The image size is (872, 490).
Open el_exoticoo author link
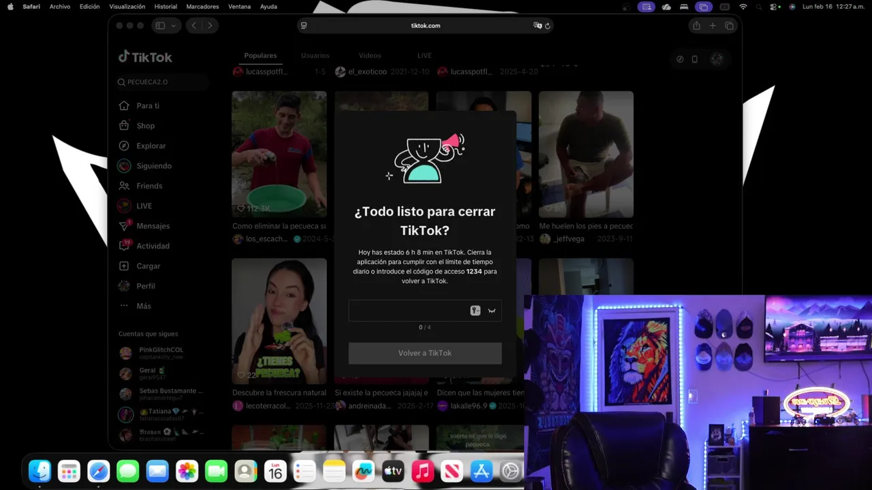tap(367, 71)
